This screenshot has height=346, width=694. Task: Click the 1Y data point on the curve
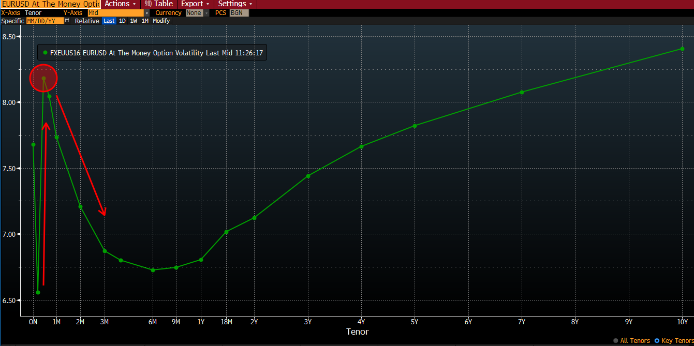click(x=201, y=260)
